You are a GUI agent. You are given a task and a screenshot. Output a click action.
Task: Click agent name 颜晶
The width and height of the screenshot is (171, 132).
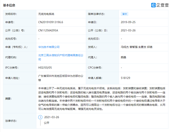124,57
